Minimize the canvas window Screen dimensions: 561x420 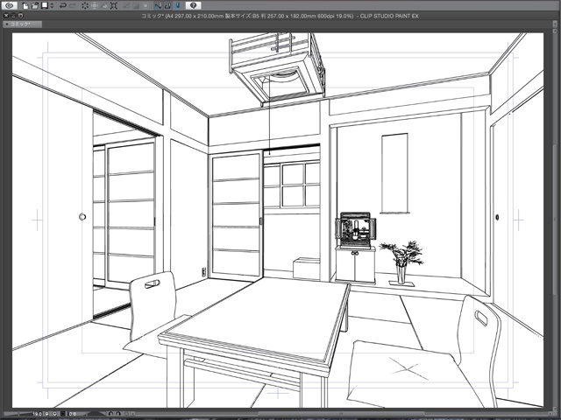pyautogui.click(x=13, y=16)
